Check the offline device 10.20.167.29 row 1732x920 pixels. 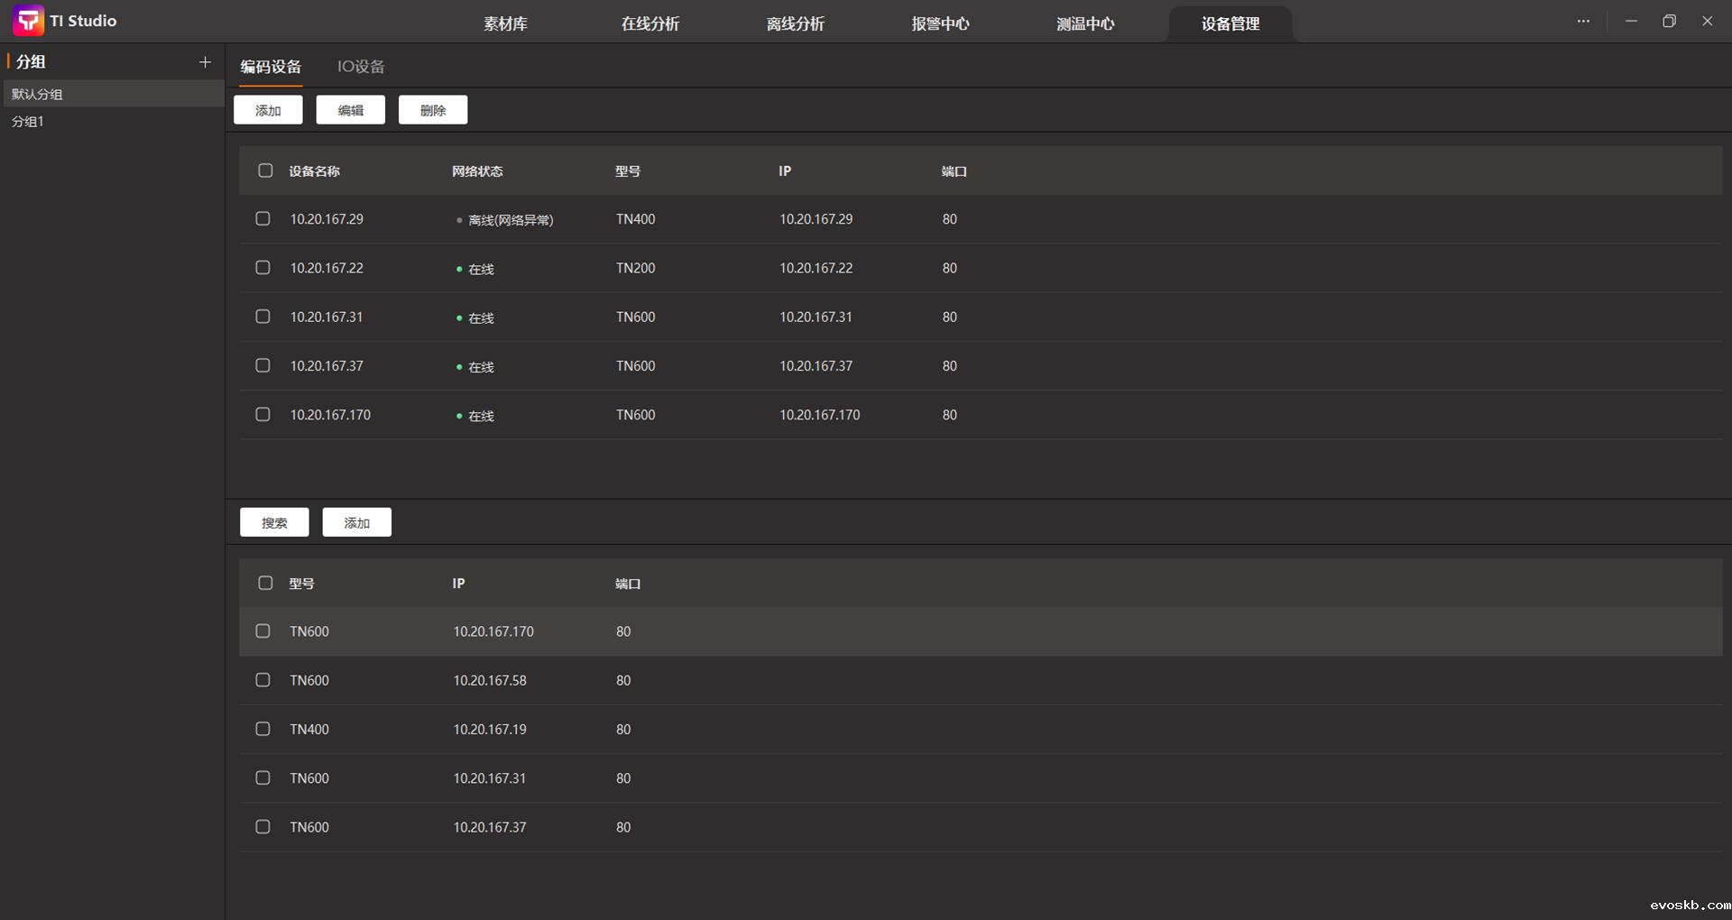263,219
